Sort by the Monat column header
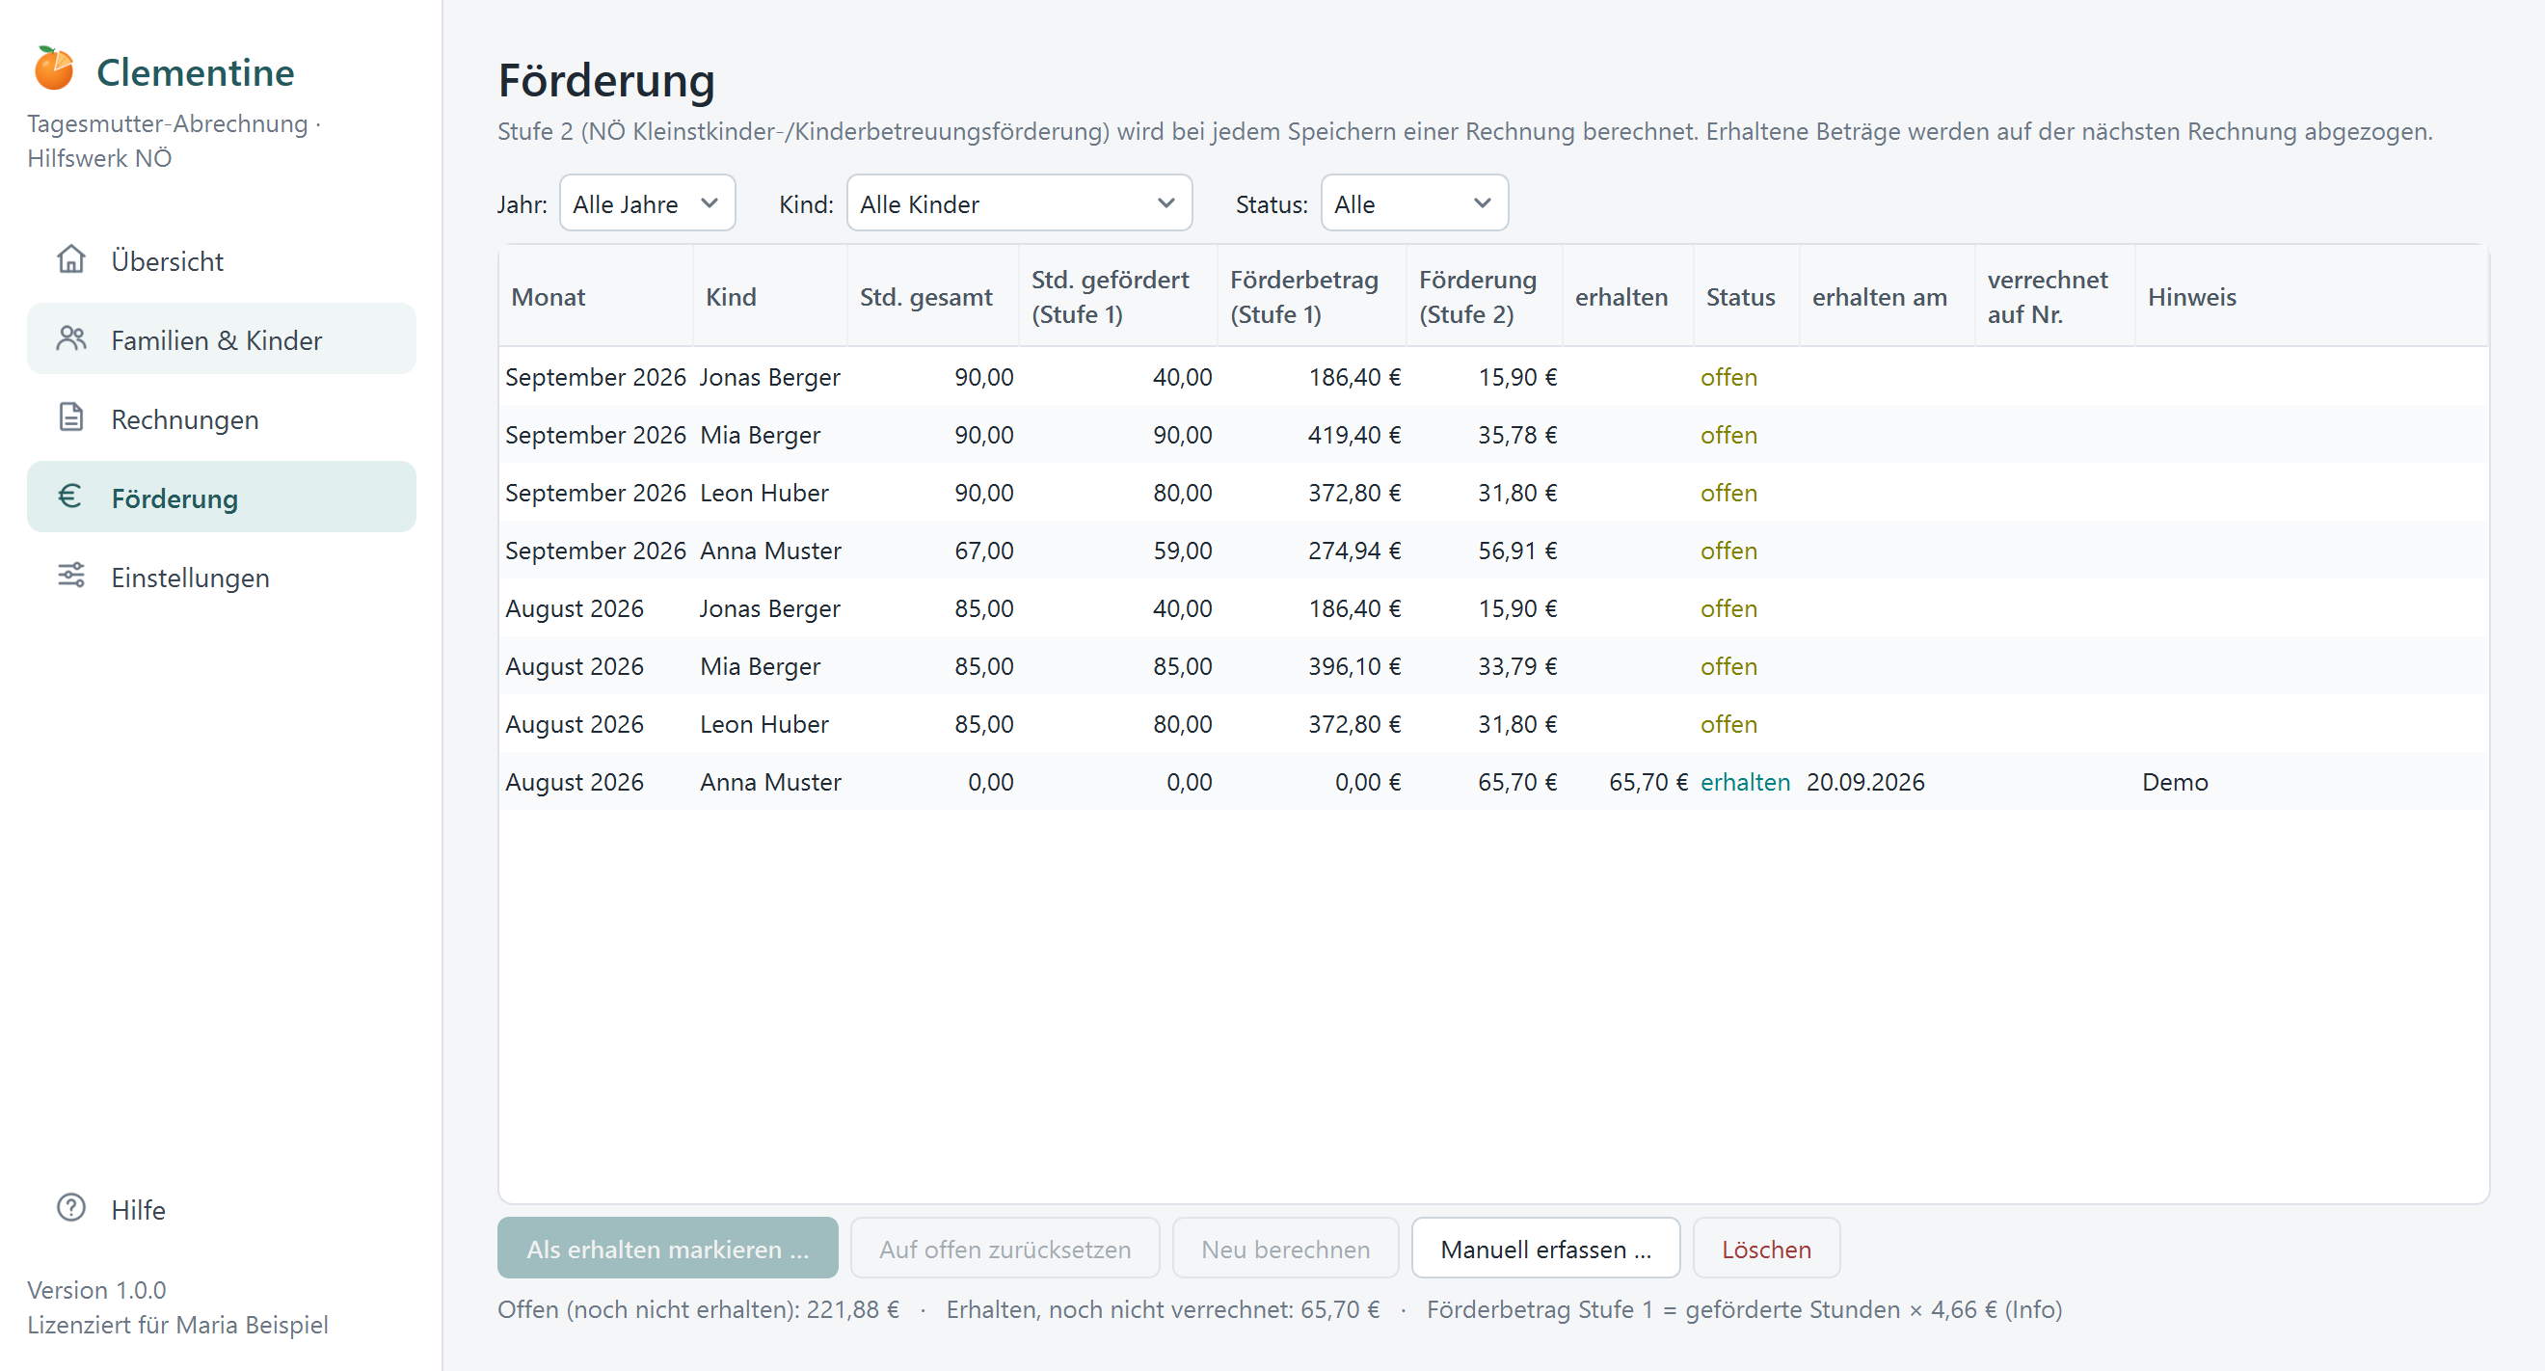This screenshot has height=1371, width=2545. (x=596, y=296)
